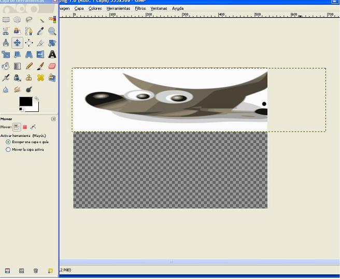This screenshot has width=340, height=279.
Task: Reset colors to black and white
Action: pos(21,109)
